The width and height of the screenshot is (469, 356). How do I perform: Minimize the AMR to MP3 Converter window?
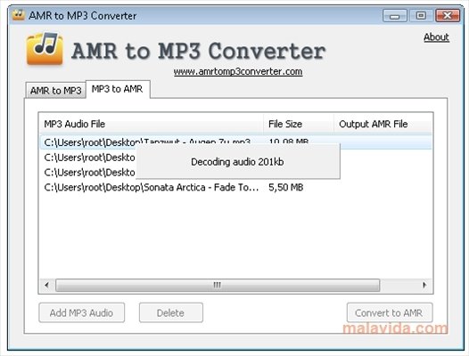tap(394, 15)
